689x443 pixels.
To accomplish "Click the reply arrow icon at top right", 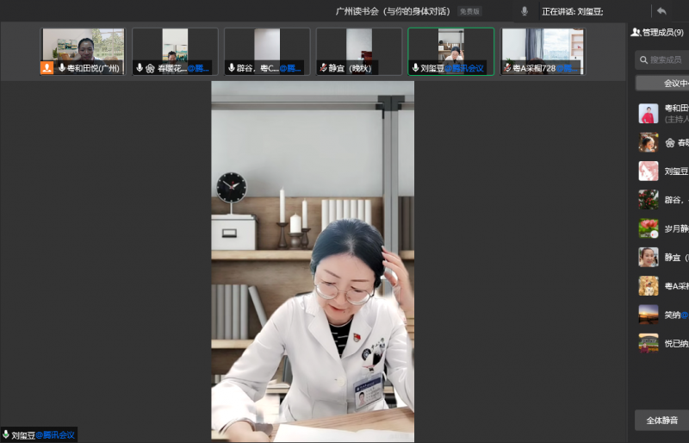I will [x=661, y=11].
